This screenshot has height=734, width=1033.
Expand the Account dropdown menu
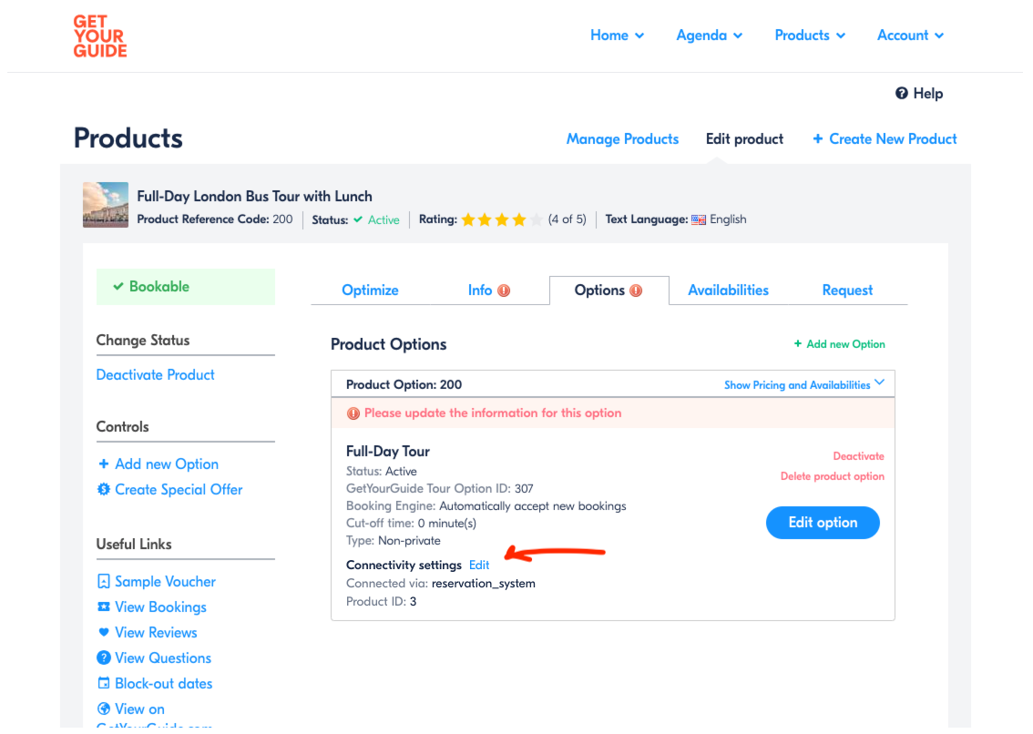click(910, 36)
